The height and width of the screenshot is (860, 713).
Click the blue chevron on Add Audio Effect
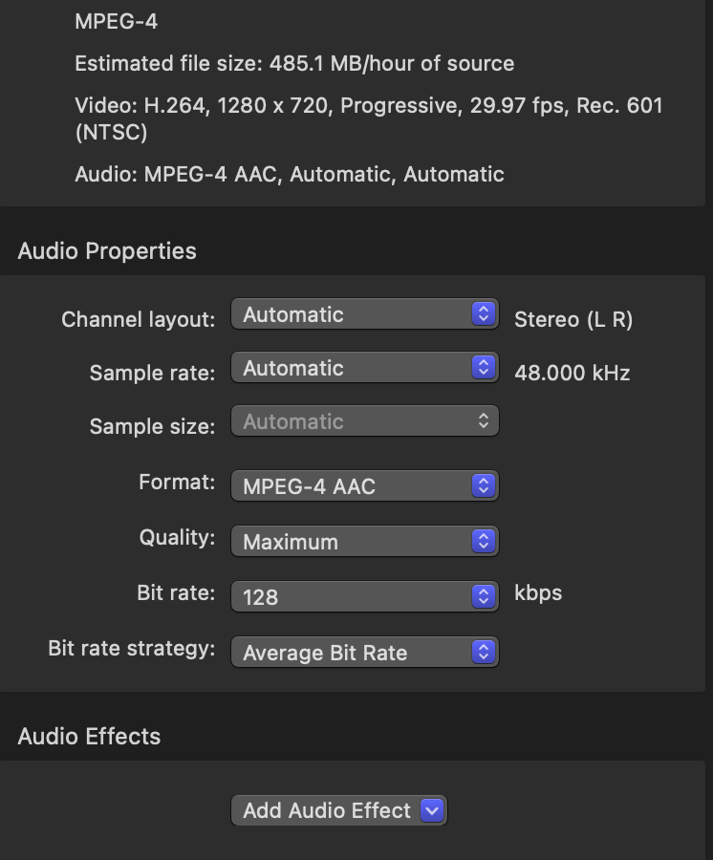[x=432, y=811]
